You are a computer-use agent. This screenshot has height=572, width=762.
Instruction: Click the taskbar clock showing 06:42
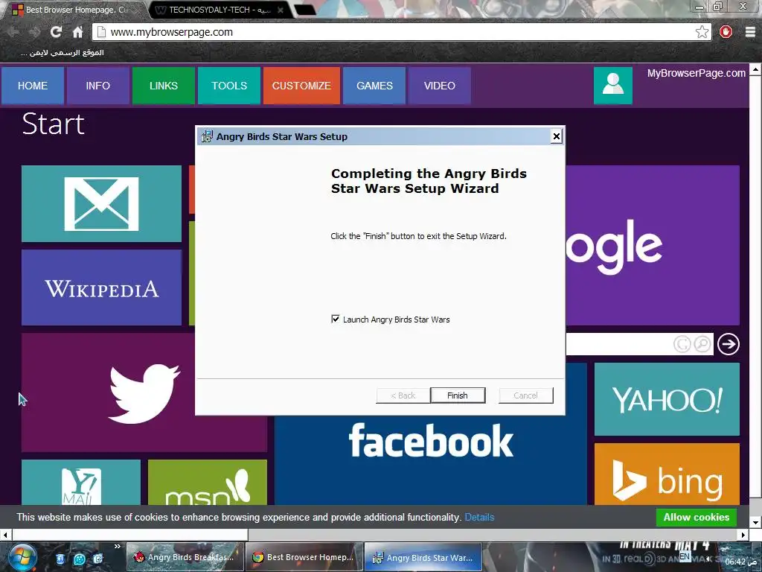(x=741, y=562)
